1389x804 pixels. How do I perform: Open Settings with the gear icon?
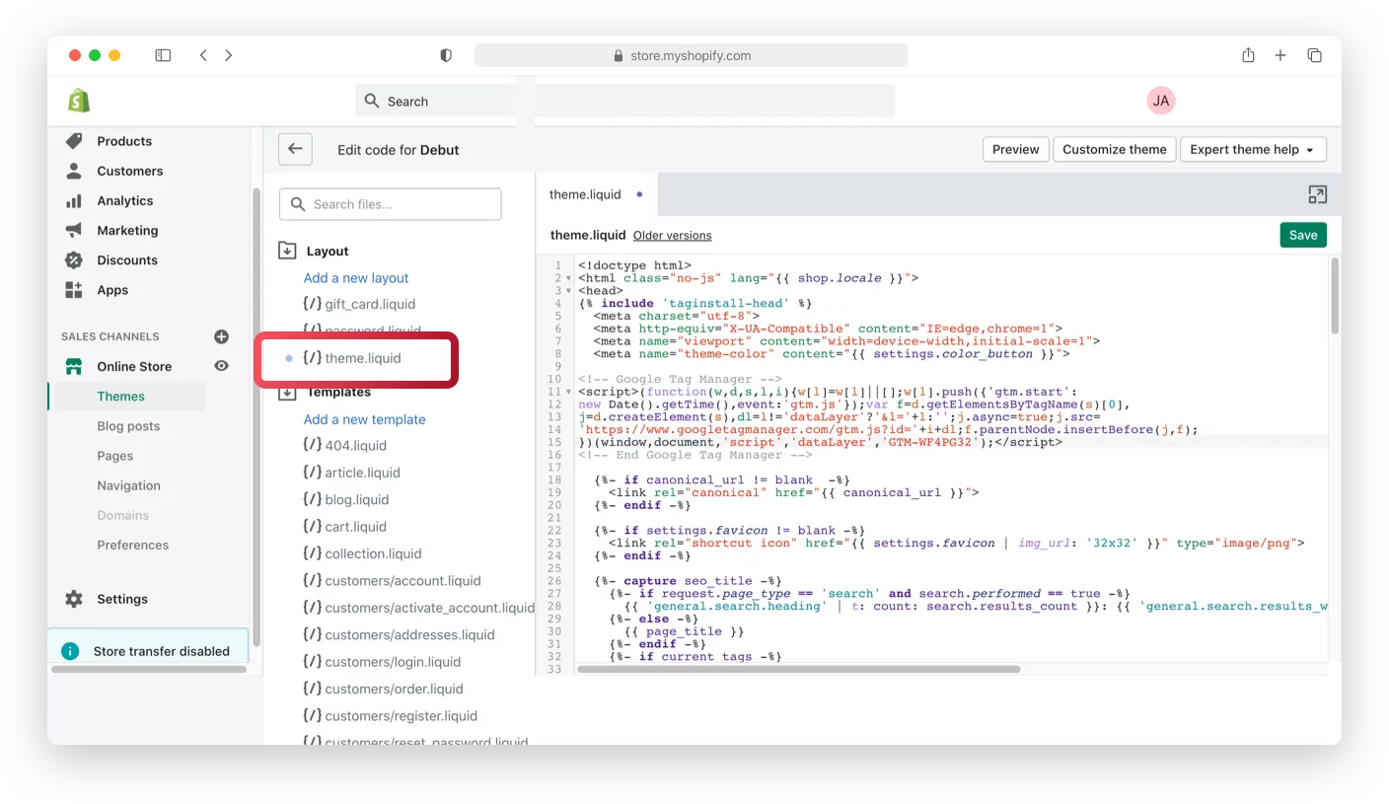click(x=74, y=599)
